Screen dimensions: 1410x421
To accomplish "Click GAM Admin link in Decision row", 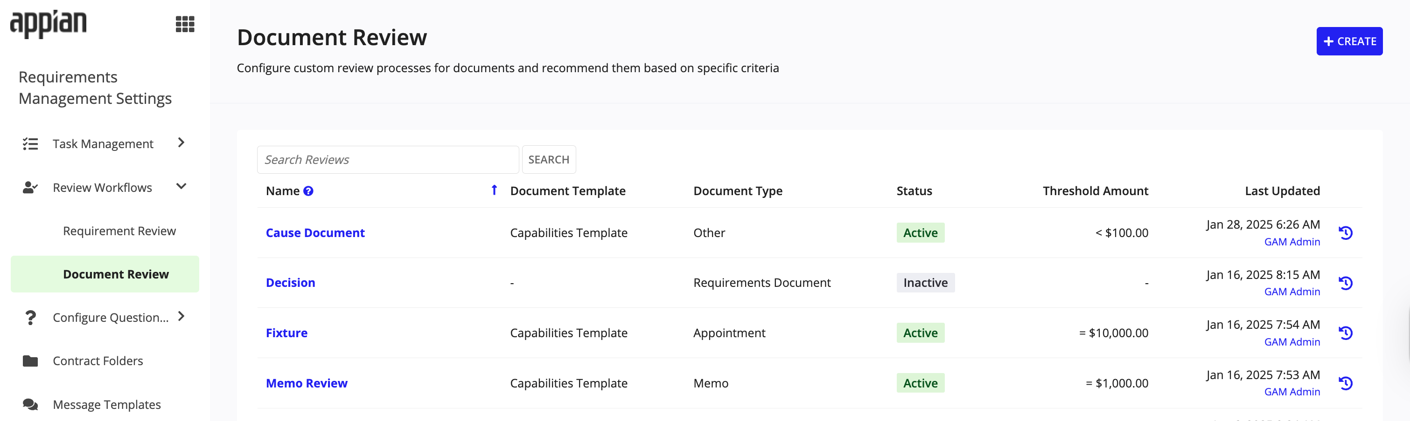I will (1292, 292).
